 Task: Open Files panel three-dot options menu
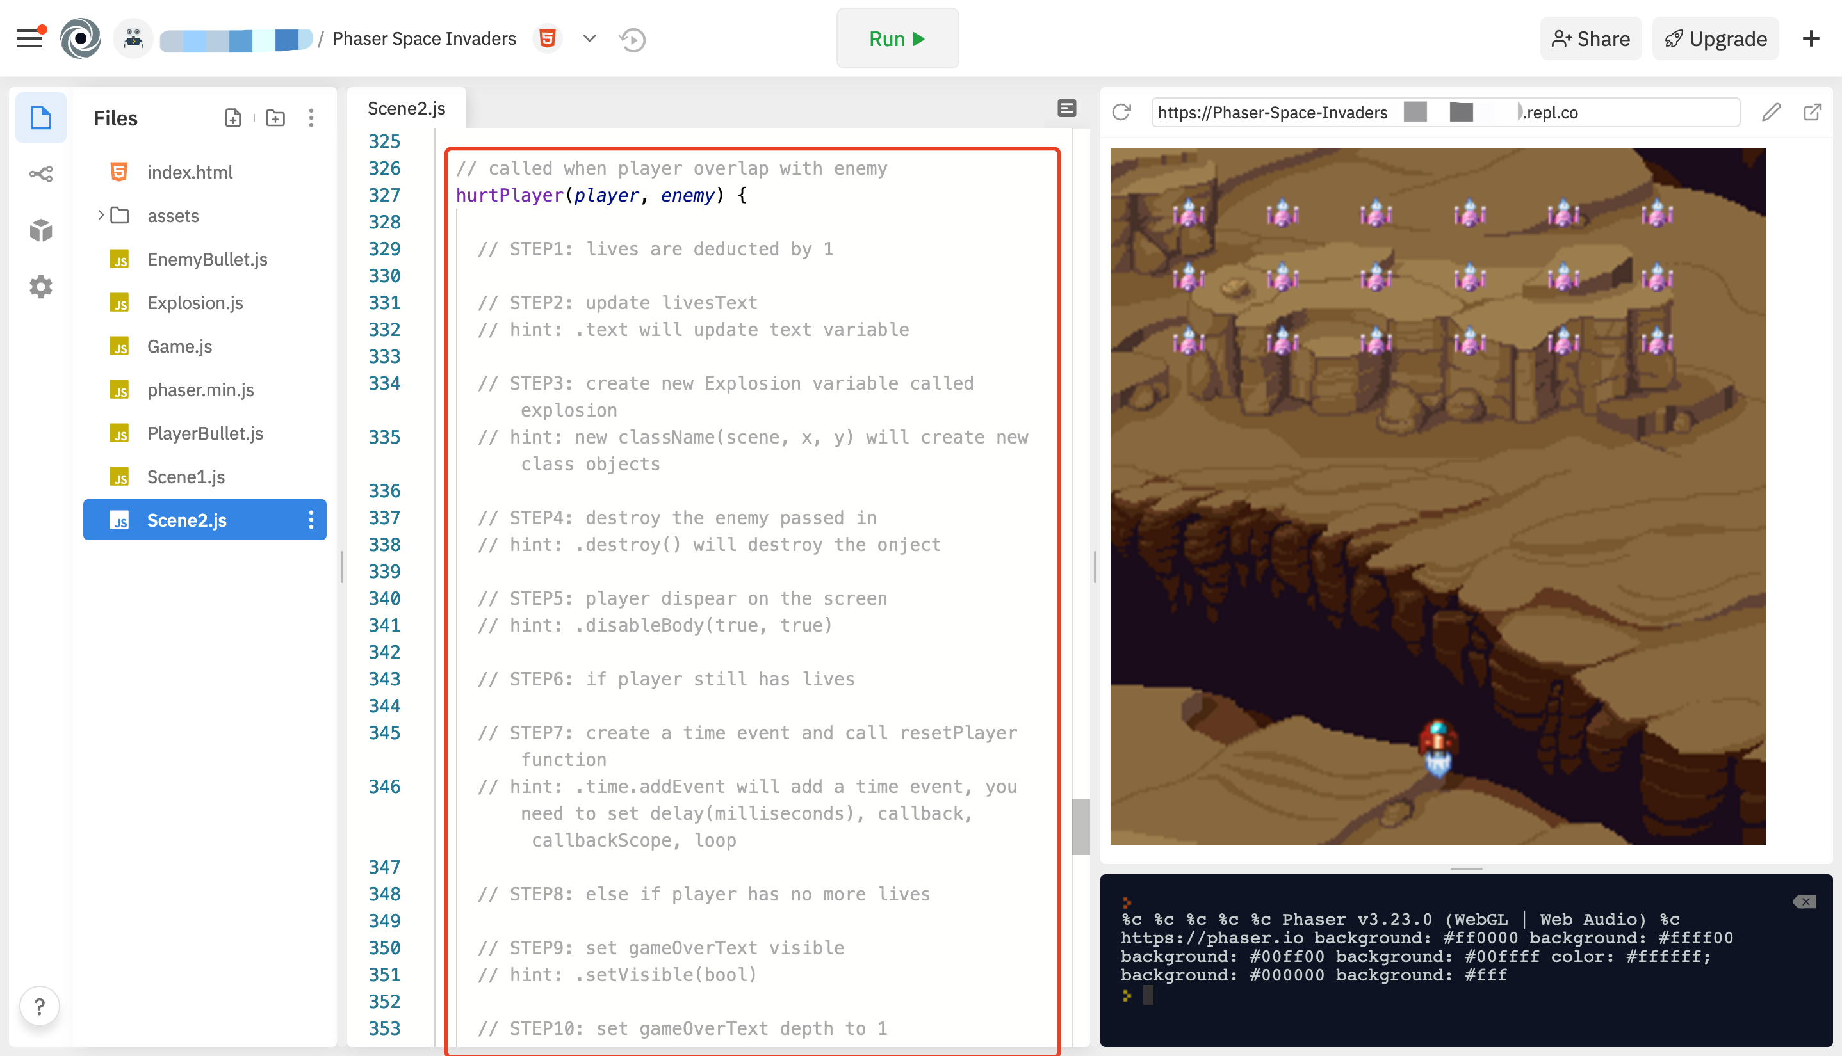(311, 118)
